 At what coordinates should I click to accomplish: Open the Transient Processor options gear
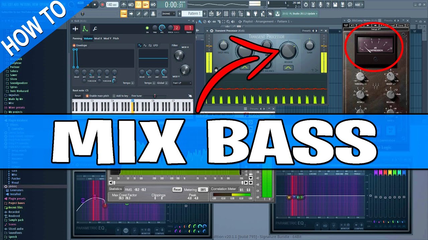[x=212, y=31]
